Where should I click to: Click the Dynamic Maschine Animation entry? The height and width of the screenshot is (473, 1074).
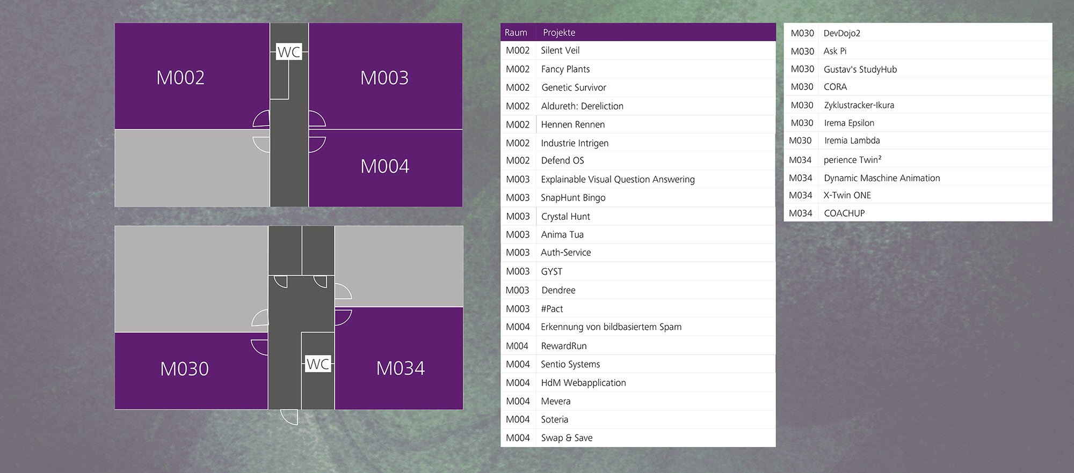pyautogui.click(x=882, y=178)
